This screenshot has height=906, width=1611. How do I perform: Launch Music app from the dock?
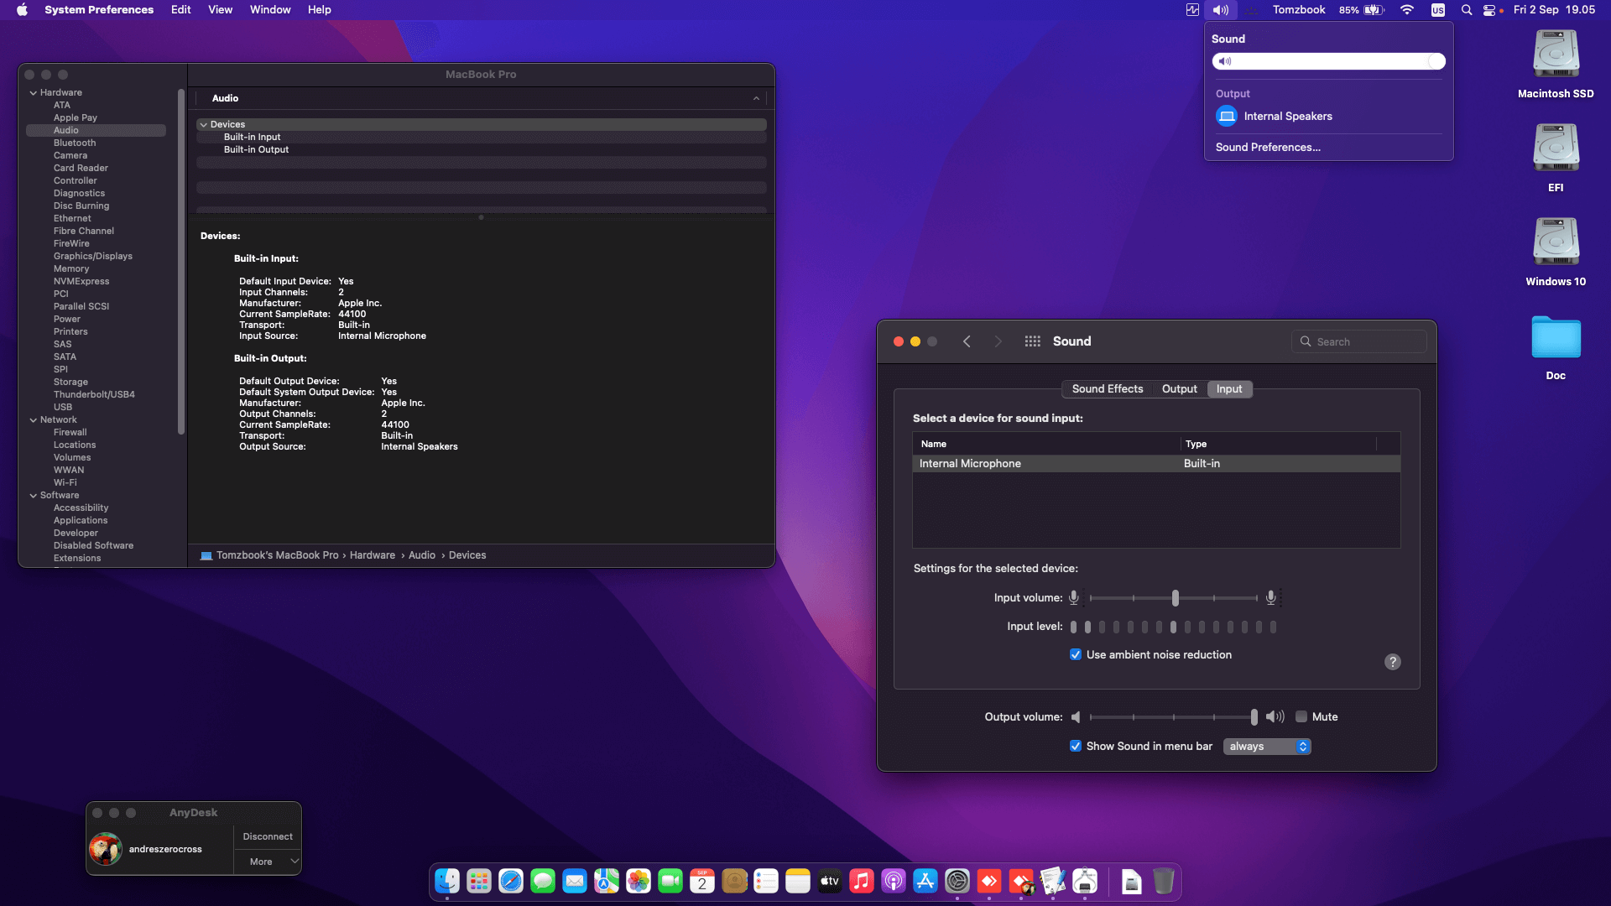point(861,881)
